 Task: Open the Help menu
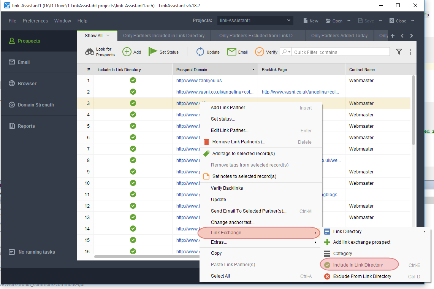pos(82,21)
